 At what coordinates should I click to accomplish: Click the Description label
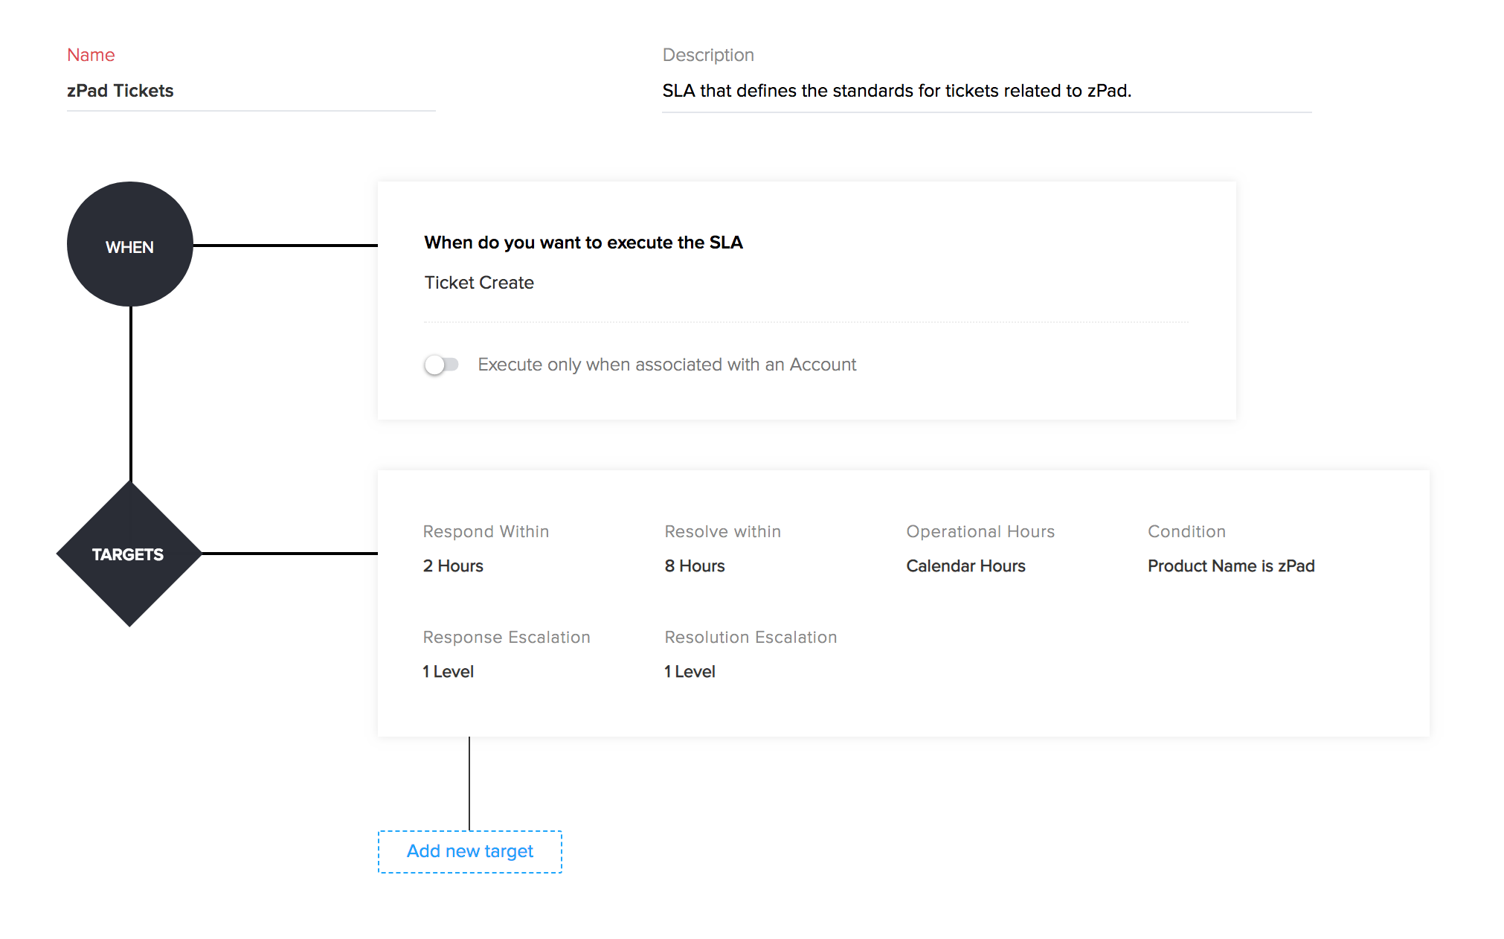708,55
